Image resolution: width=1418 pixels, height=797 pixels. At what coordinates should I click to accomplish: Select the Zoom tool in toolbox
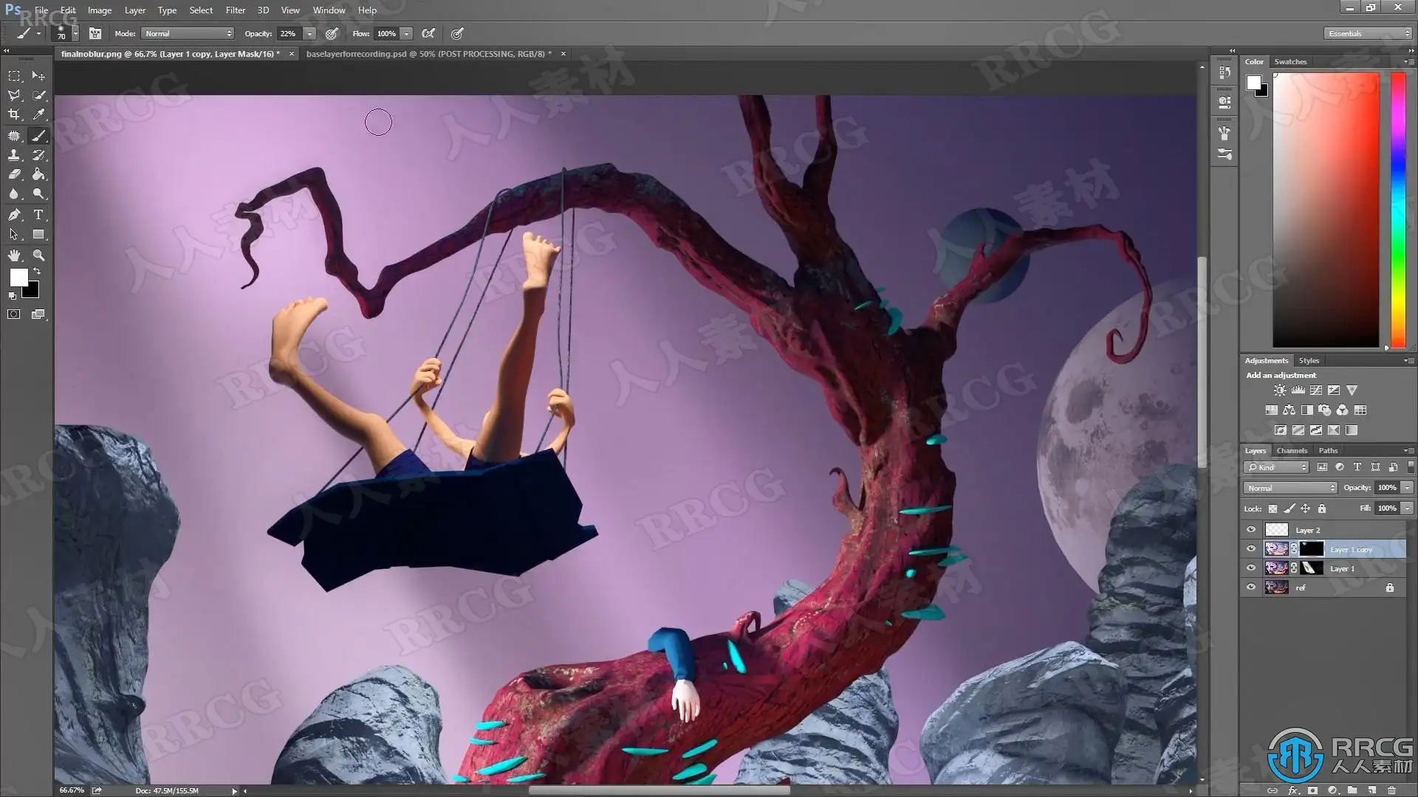38,255
